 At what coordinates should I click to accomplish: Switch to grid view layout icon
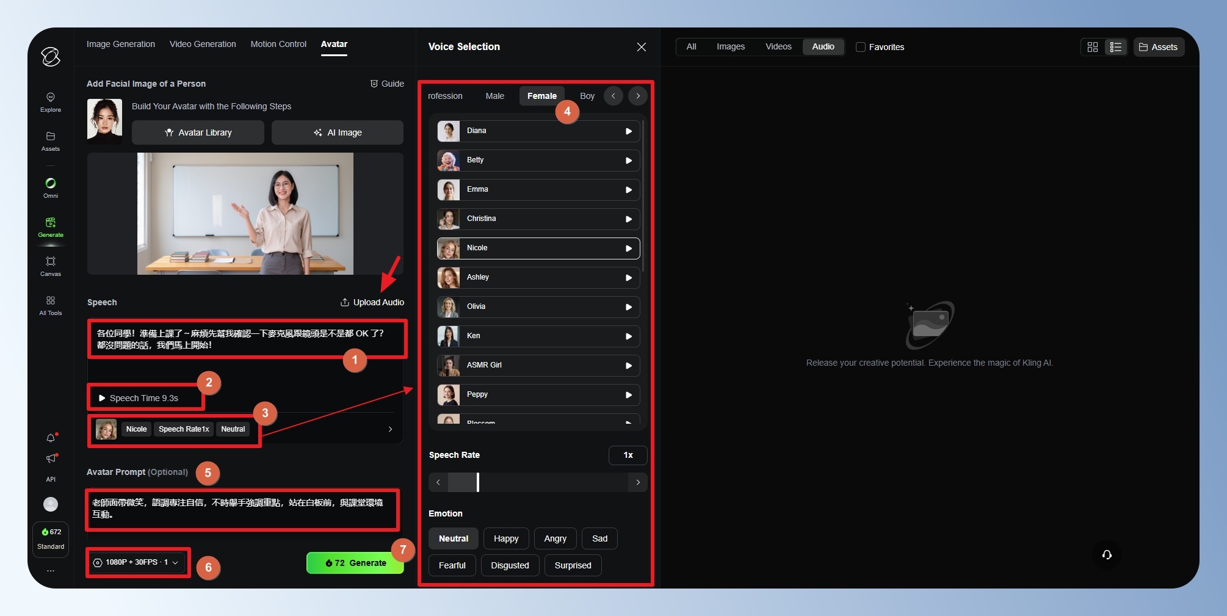(1092, 47)
